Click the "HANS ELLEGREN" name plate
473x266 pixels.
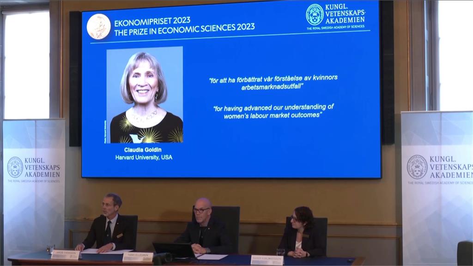pyautogui.click(x=138, y=257)
